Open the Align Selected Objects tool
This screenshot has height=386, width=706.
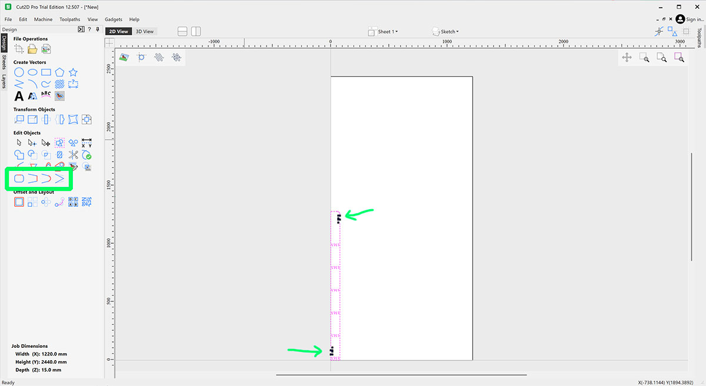click(86, 119)
